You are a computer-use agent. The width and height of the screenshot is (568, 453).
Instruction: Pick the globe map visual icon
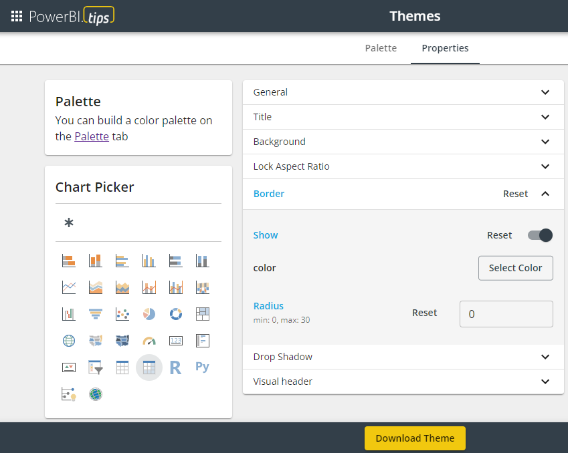coord(69,341)
